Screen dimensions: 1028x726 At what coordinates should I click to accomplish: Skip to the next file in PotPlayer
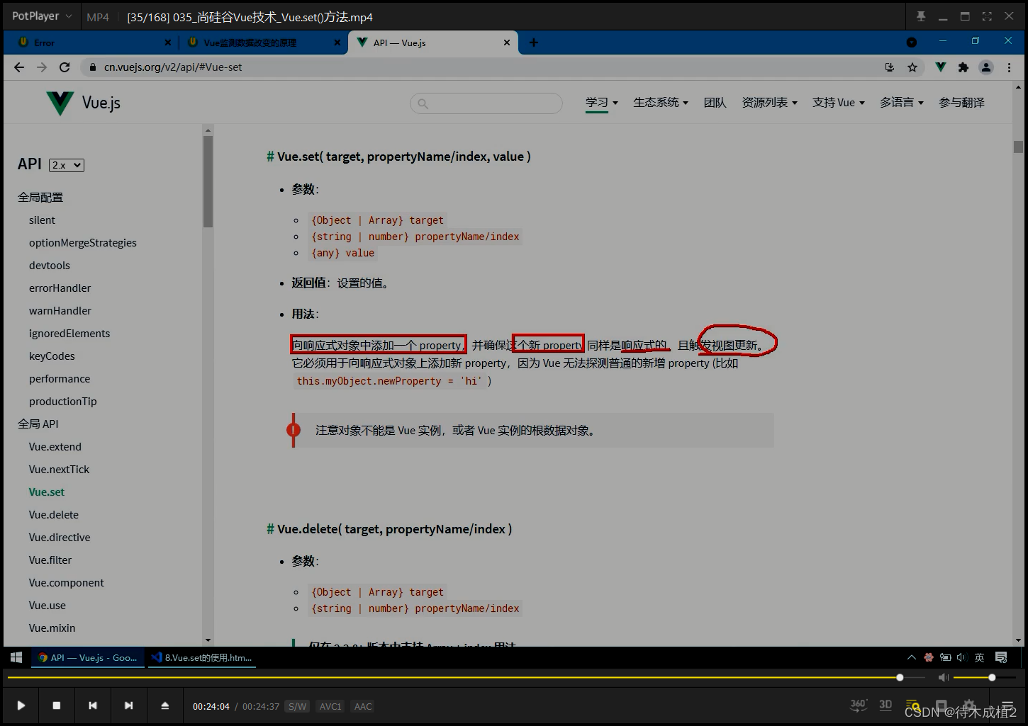[128, 705]
